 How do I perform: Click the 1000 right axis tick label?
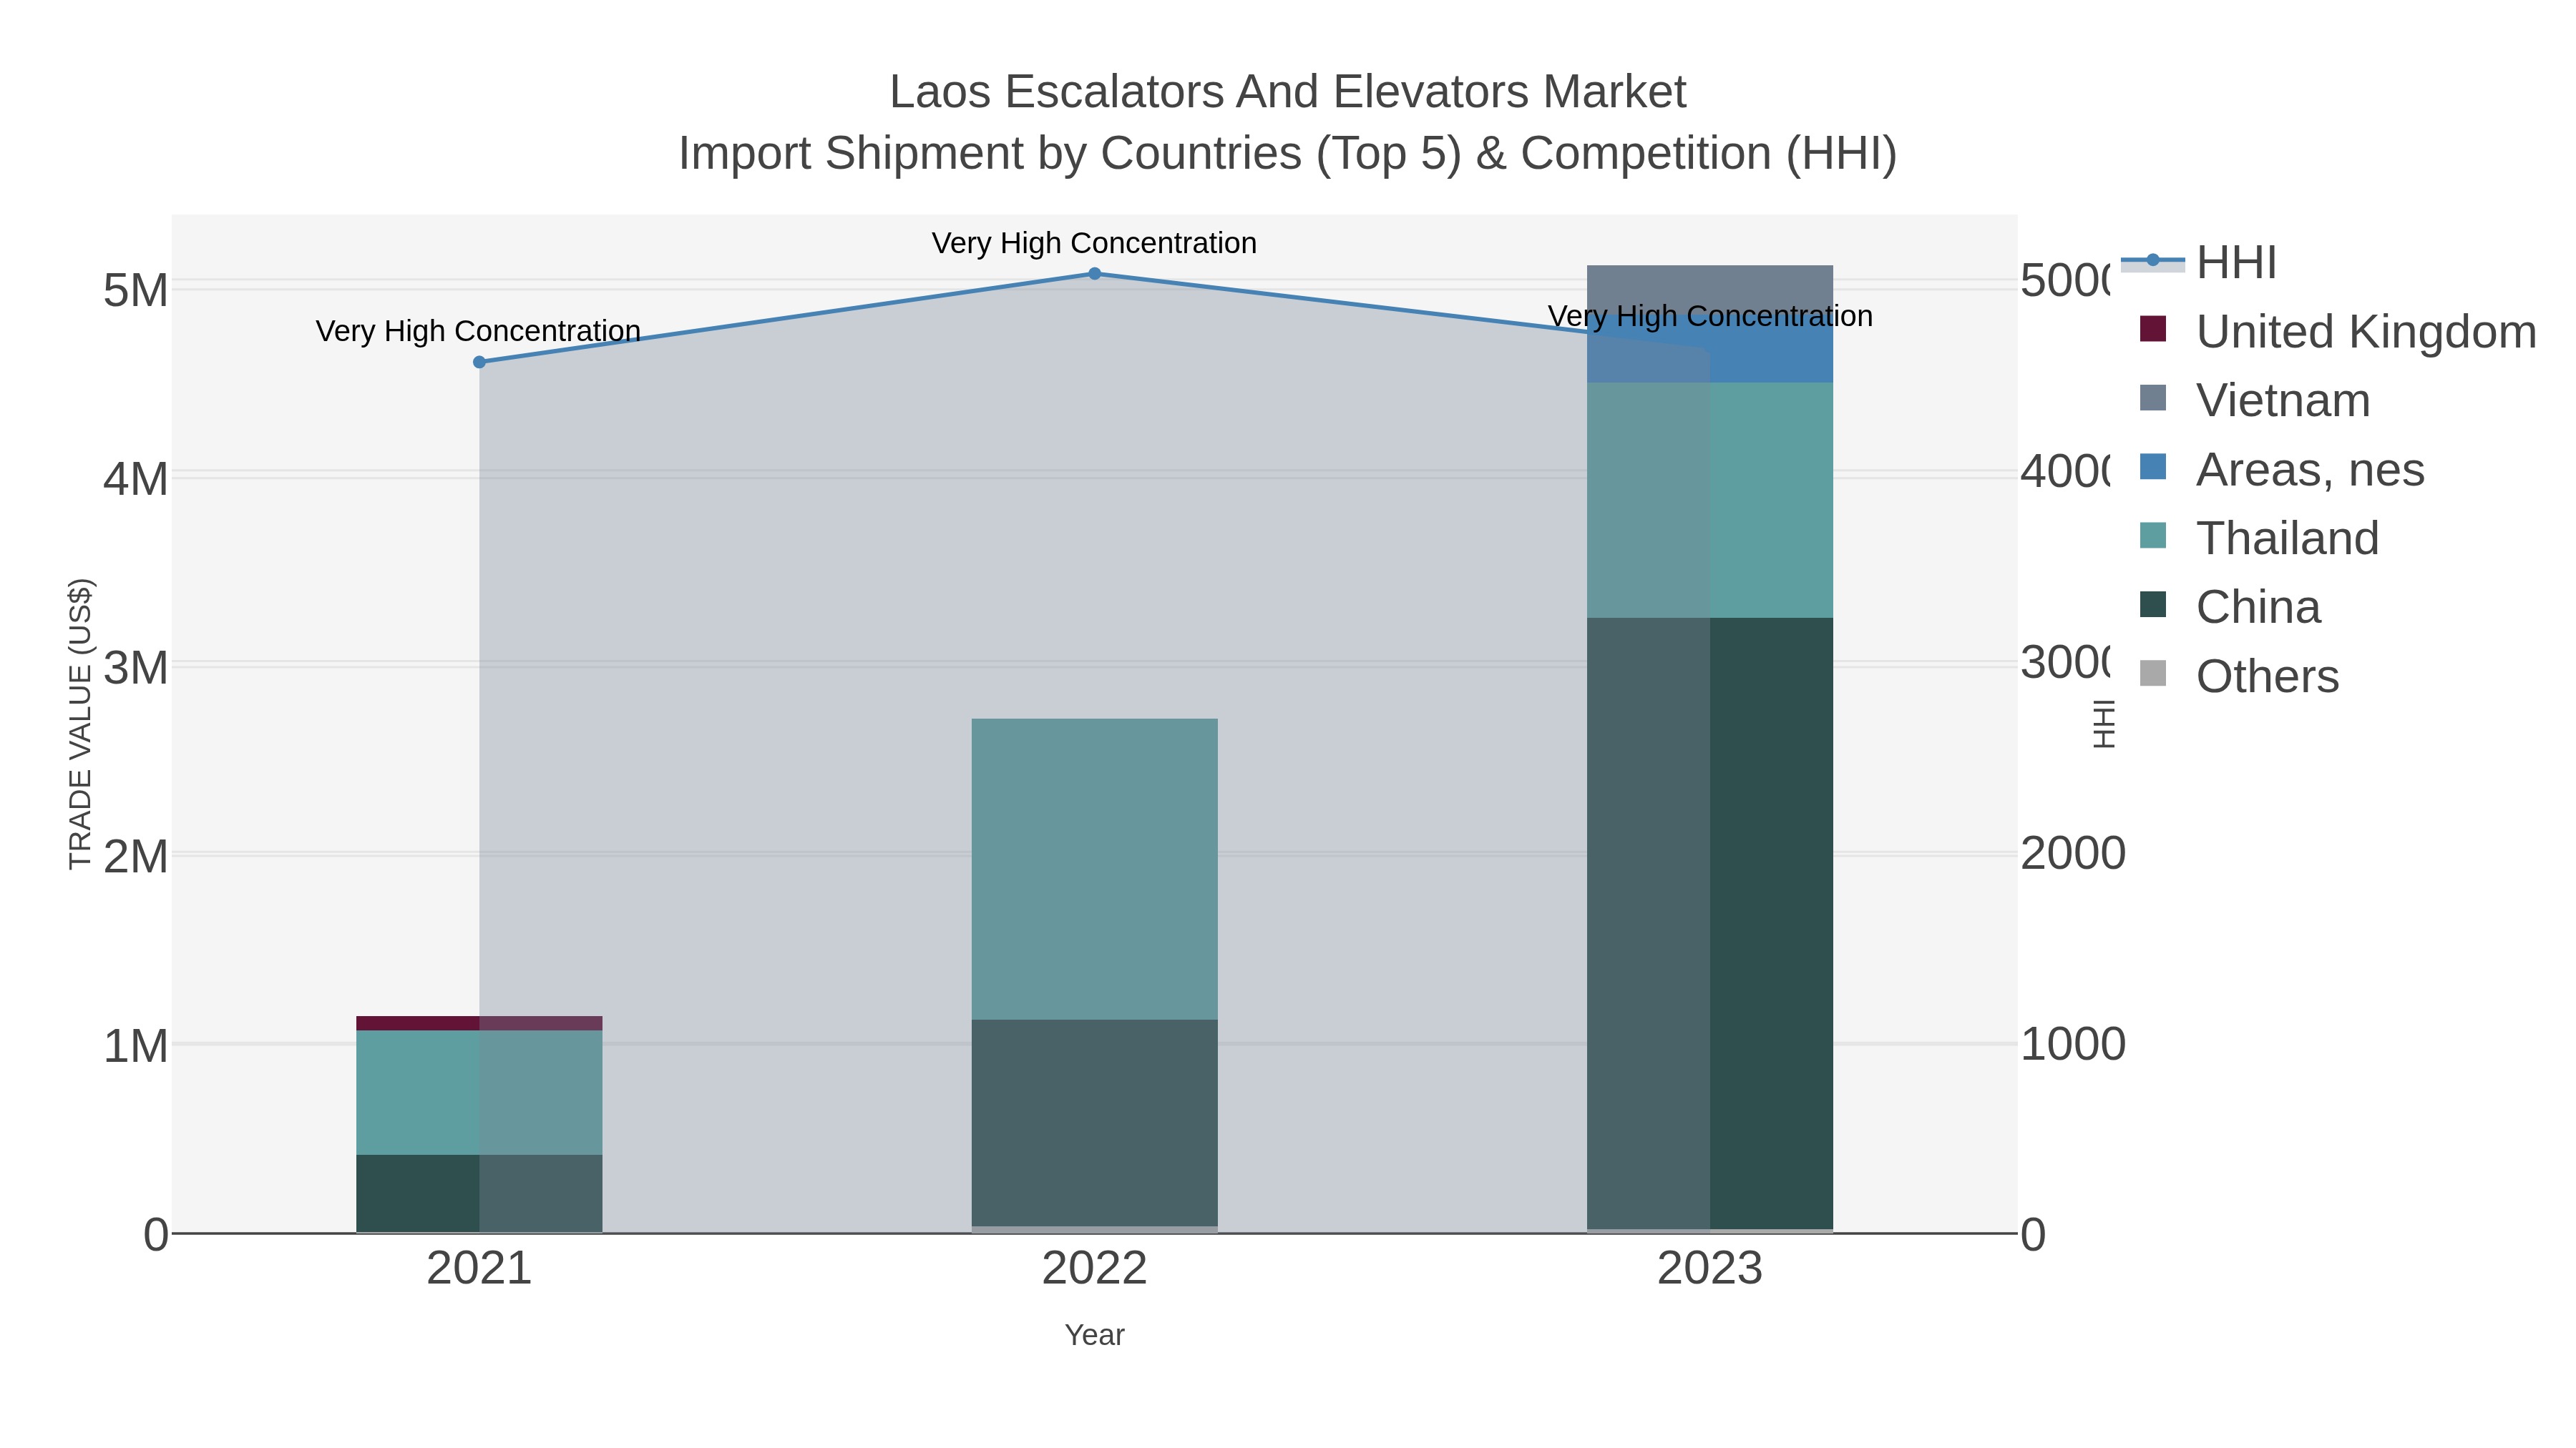(2073, 1044)
